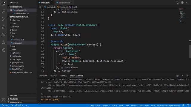Image resolution: width=191 pixels, height=107 pixels.
Task: Open pubspec.lock in the file tree
Action: (x=22, y=63)
